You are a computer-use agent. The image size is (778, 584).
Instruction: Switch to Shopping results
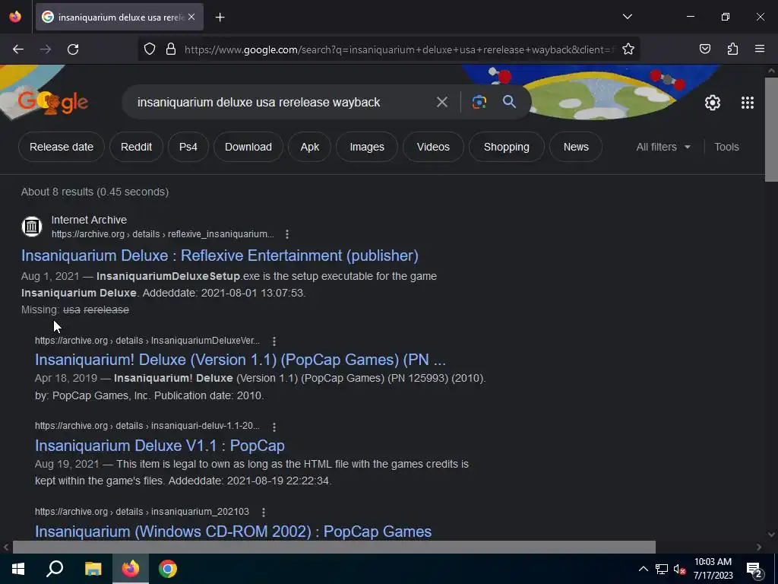[507, 147]
